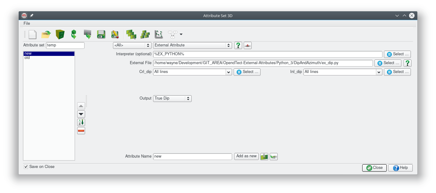Open the cross-plot tool icon
The width and height of the screenshot is (436, 193).
click(159, 34)
